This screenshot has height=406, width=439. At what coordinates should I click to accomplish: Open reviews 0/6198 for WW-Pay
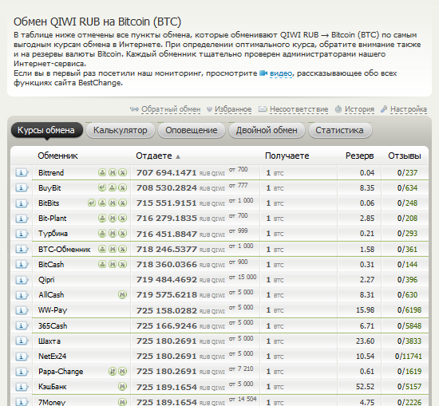(409, 310)
